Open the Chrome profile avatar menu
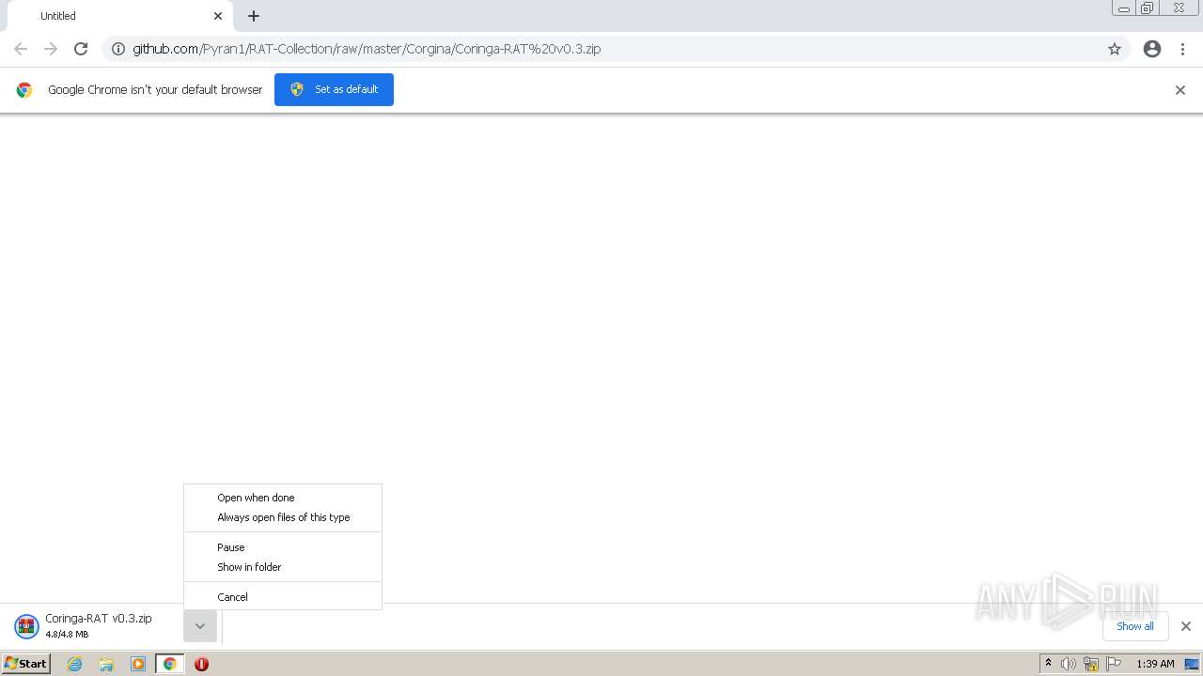The height and width of the screenshot is (676, 1203). tap(1152, 49)
